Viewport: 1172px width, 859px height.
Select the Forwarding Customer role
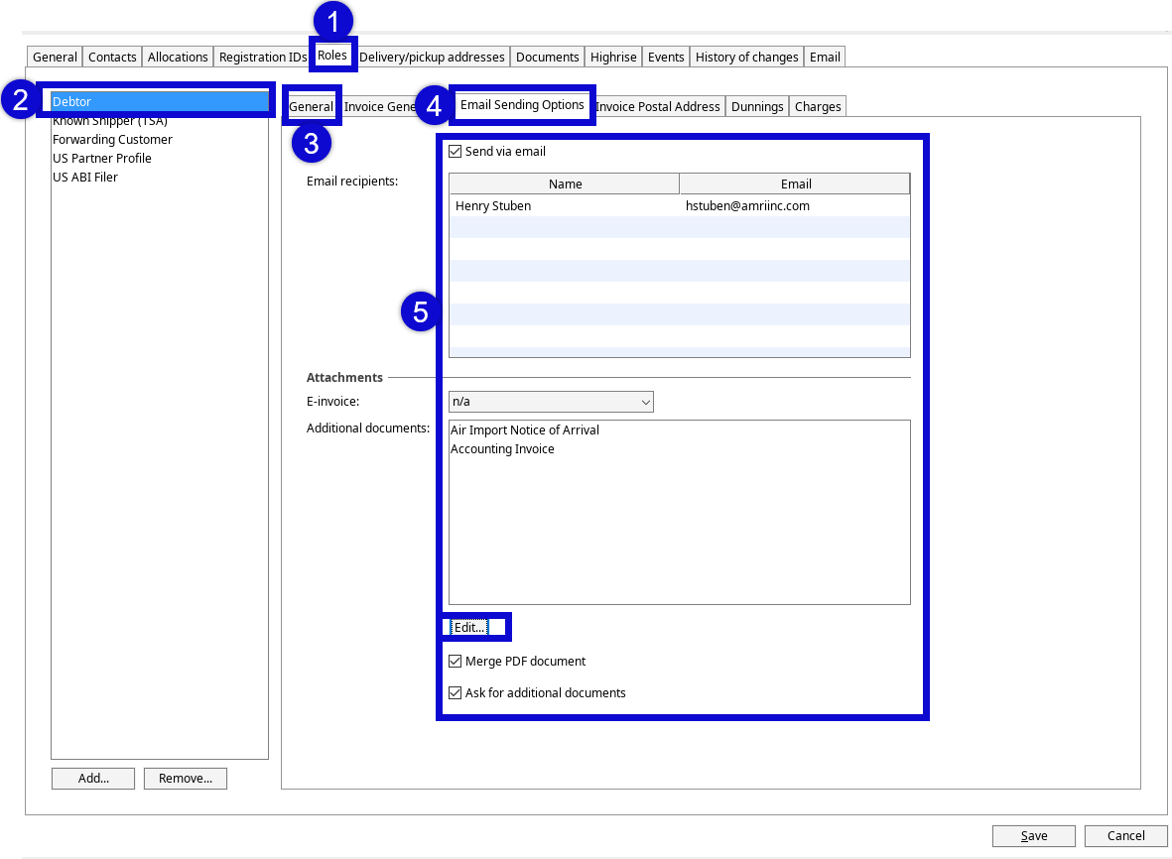[x=111, y=139]
